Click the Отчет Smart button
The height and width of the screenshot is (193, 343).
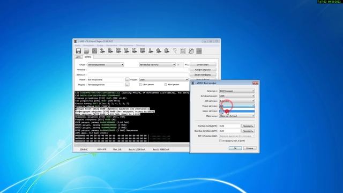click(x=203, y=64)
